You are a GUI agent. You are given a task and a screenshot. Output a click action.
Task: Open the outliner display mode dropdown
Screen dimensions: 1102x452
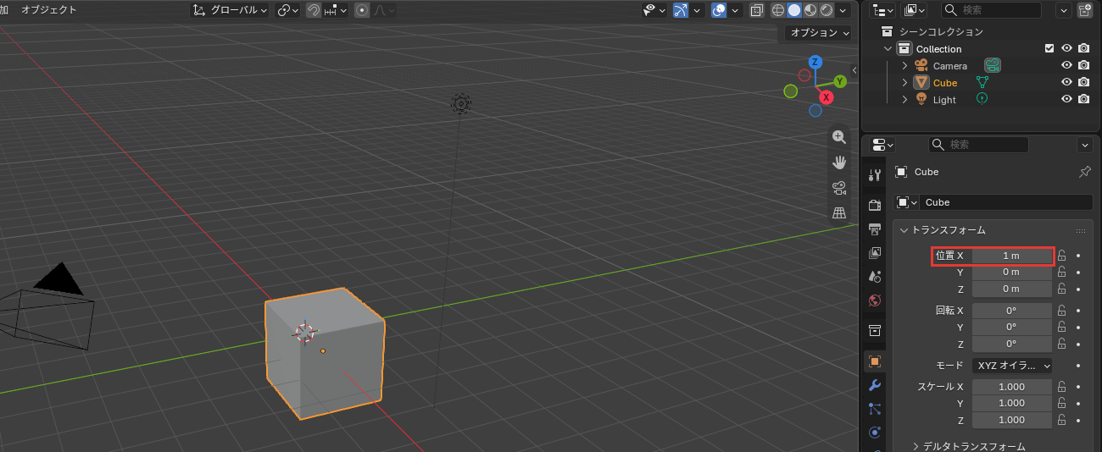click(883, 10)
